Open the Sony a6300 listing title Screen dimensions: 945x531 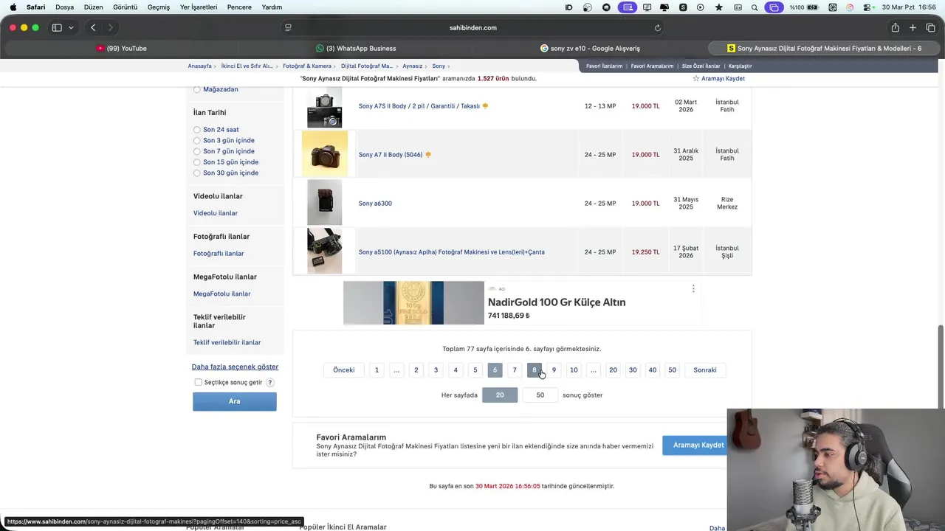pyautogui.click(x=375, y=204)
